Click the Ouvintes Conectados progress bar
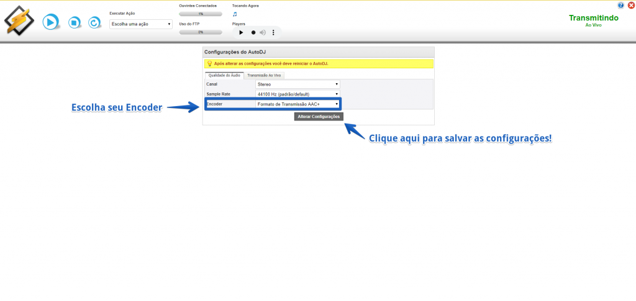 [201, 13]
